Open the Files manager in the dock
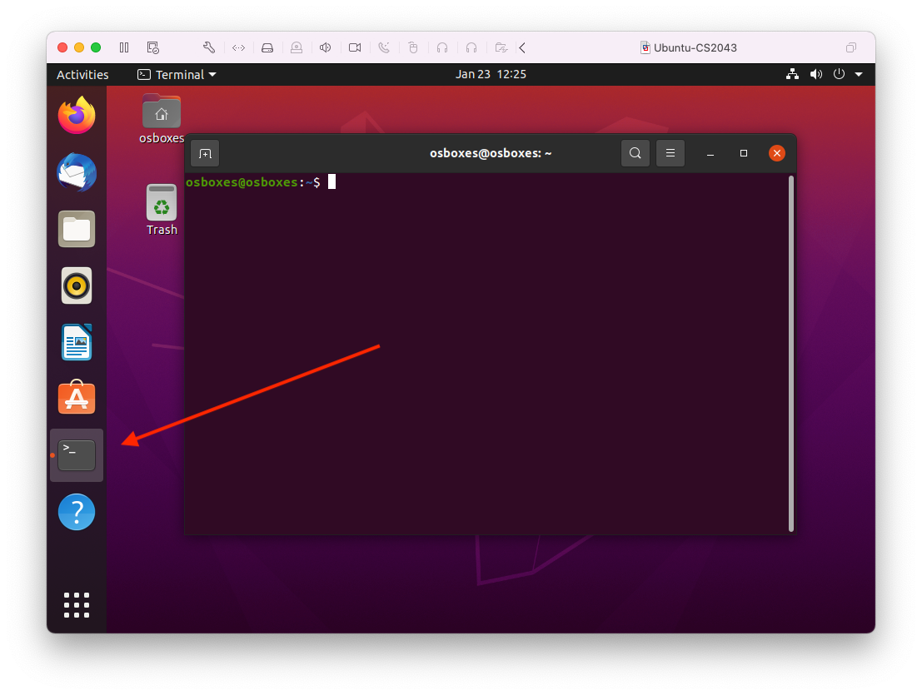This screenshot has width=922, height=695. tap(77, 229)
